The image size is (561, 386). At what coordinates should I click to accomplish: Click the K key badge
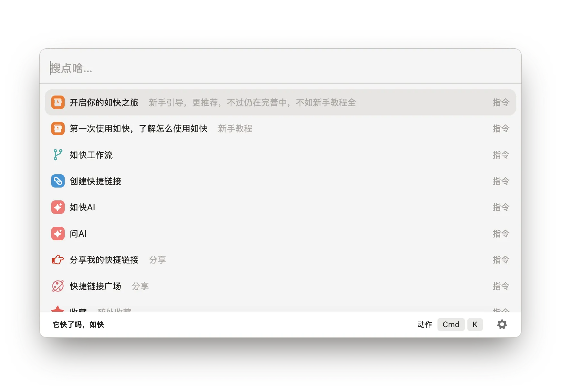click(475, 324)
